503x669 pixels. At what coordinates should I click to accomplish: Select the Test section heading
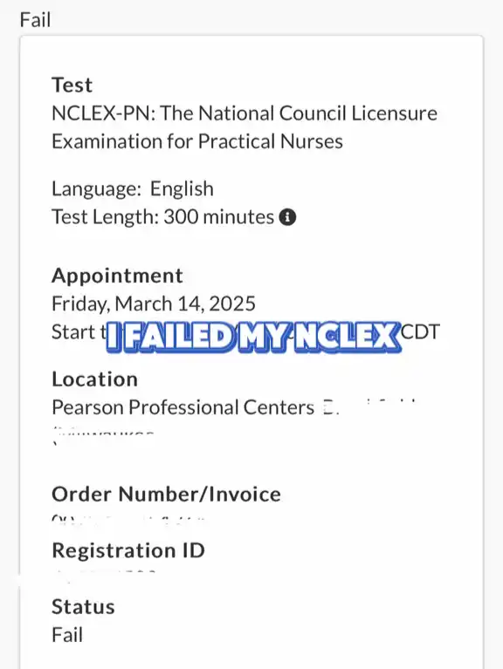[72, 85]
